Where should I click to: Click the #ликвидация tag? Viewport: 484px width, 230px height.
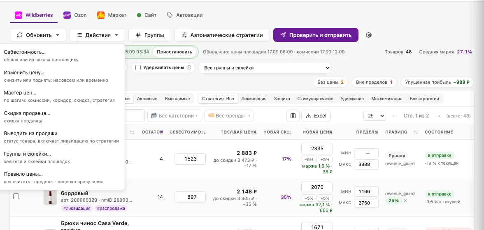point(77,209)
